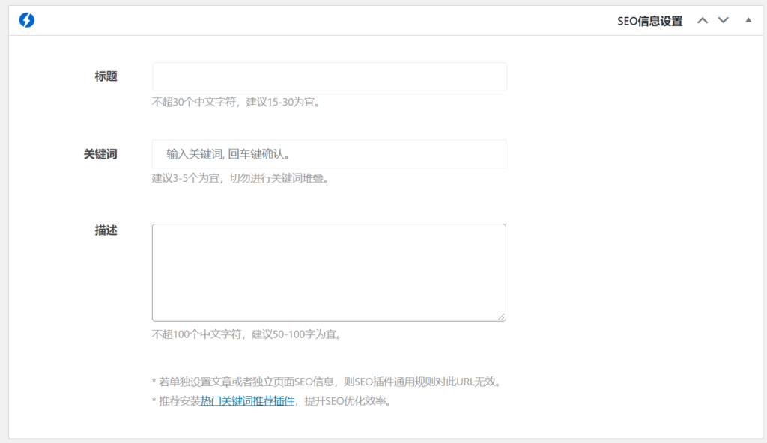Place the cursor in the 描述 textarea
767x443 pixels.
tap(328, 272)
